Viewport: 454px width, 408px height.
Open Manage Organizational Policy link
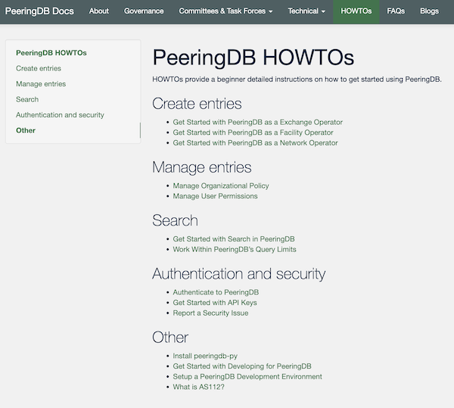(221, 186)
